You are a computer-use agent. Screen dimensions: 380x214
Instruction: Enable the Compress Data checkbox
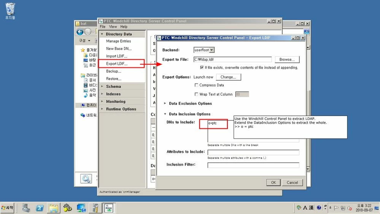tap(196, 85)
